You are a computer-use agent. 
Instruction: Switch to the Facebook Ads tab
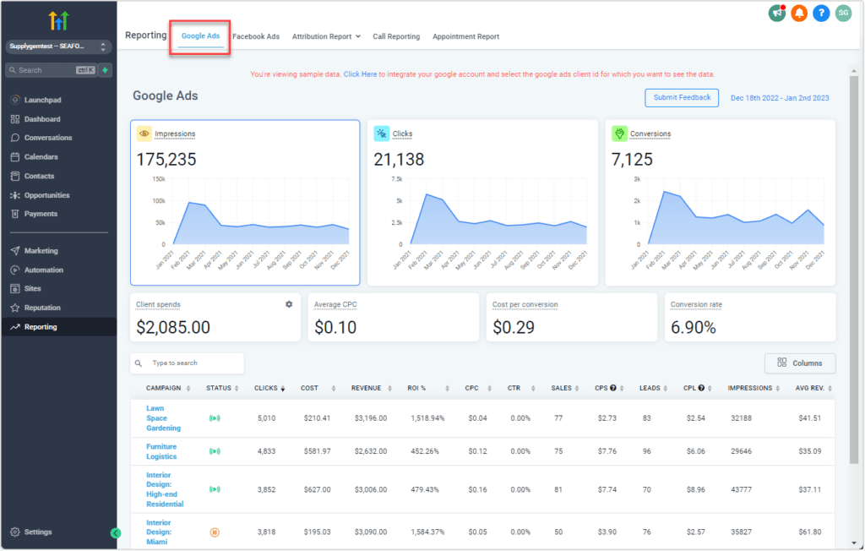pos(255,36)
